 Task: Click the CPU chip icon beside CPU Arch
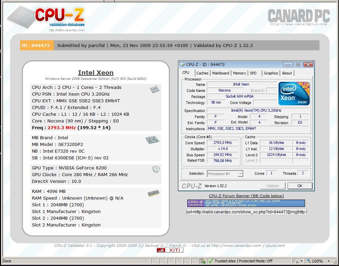[x=155, y=89]
